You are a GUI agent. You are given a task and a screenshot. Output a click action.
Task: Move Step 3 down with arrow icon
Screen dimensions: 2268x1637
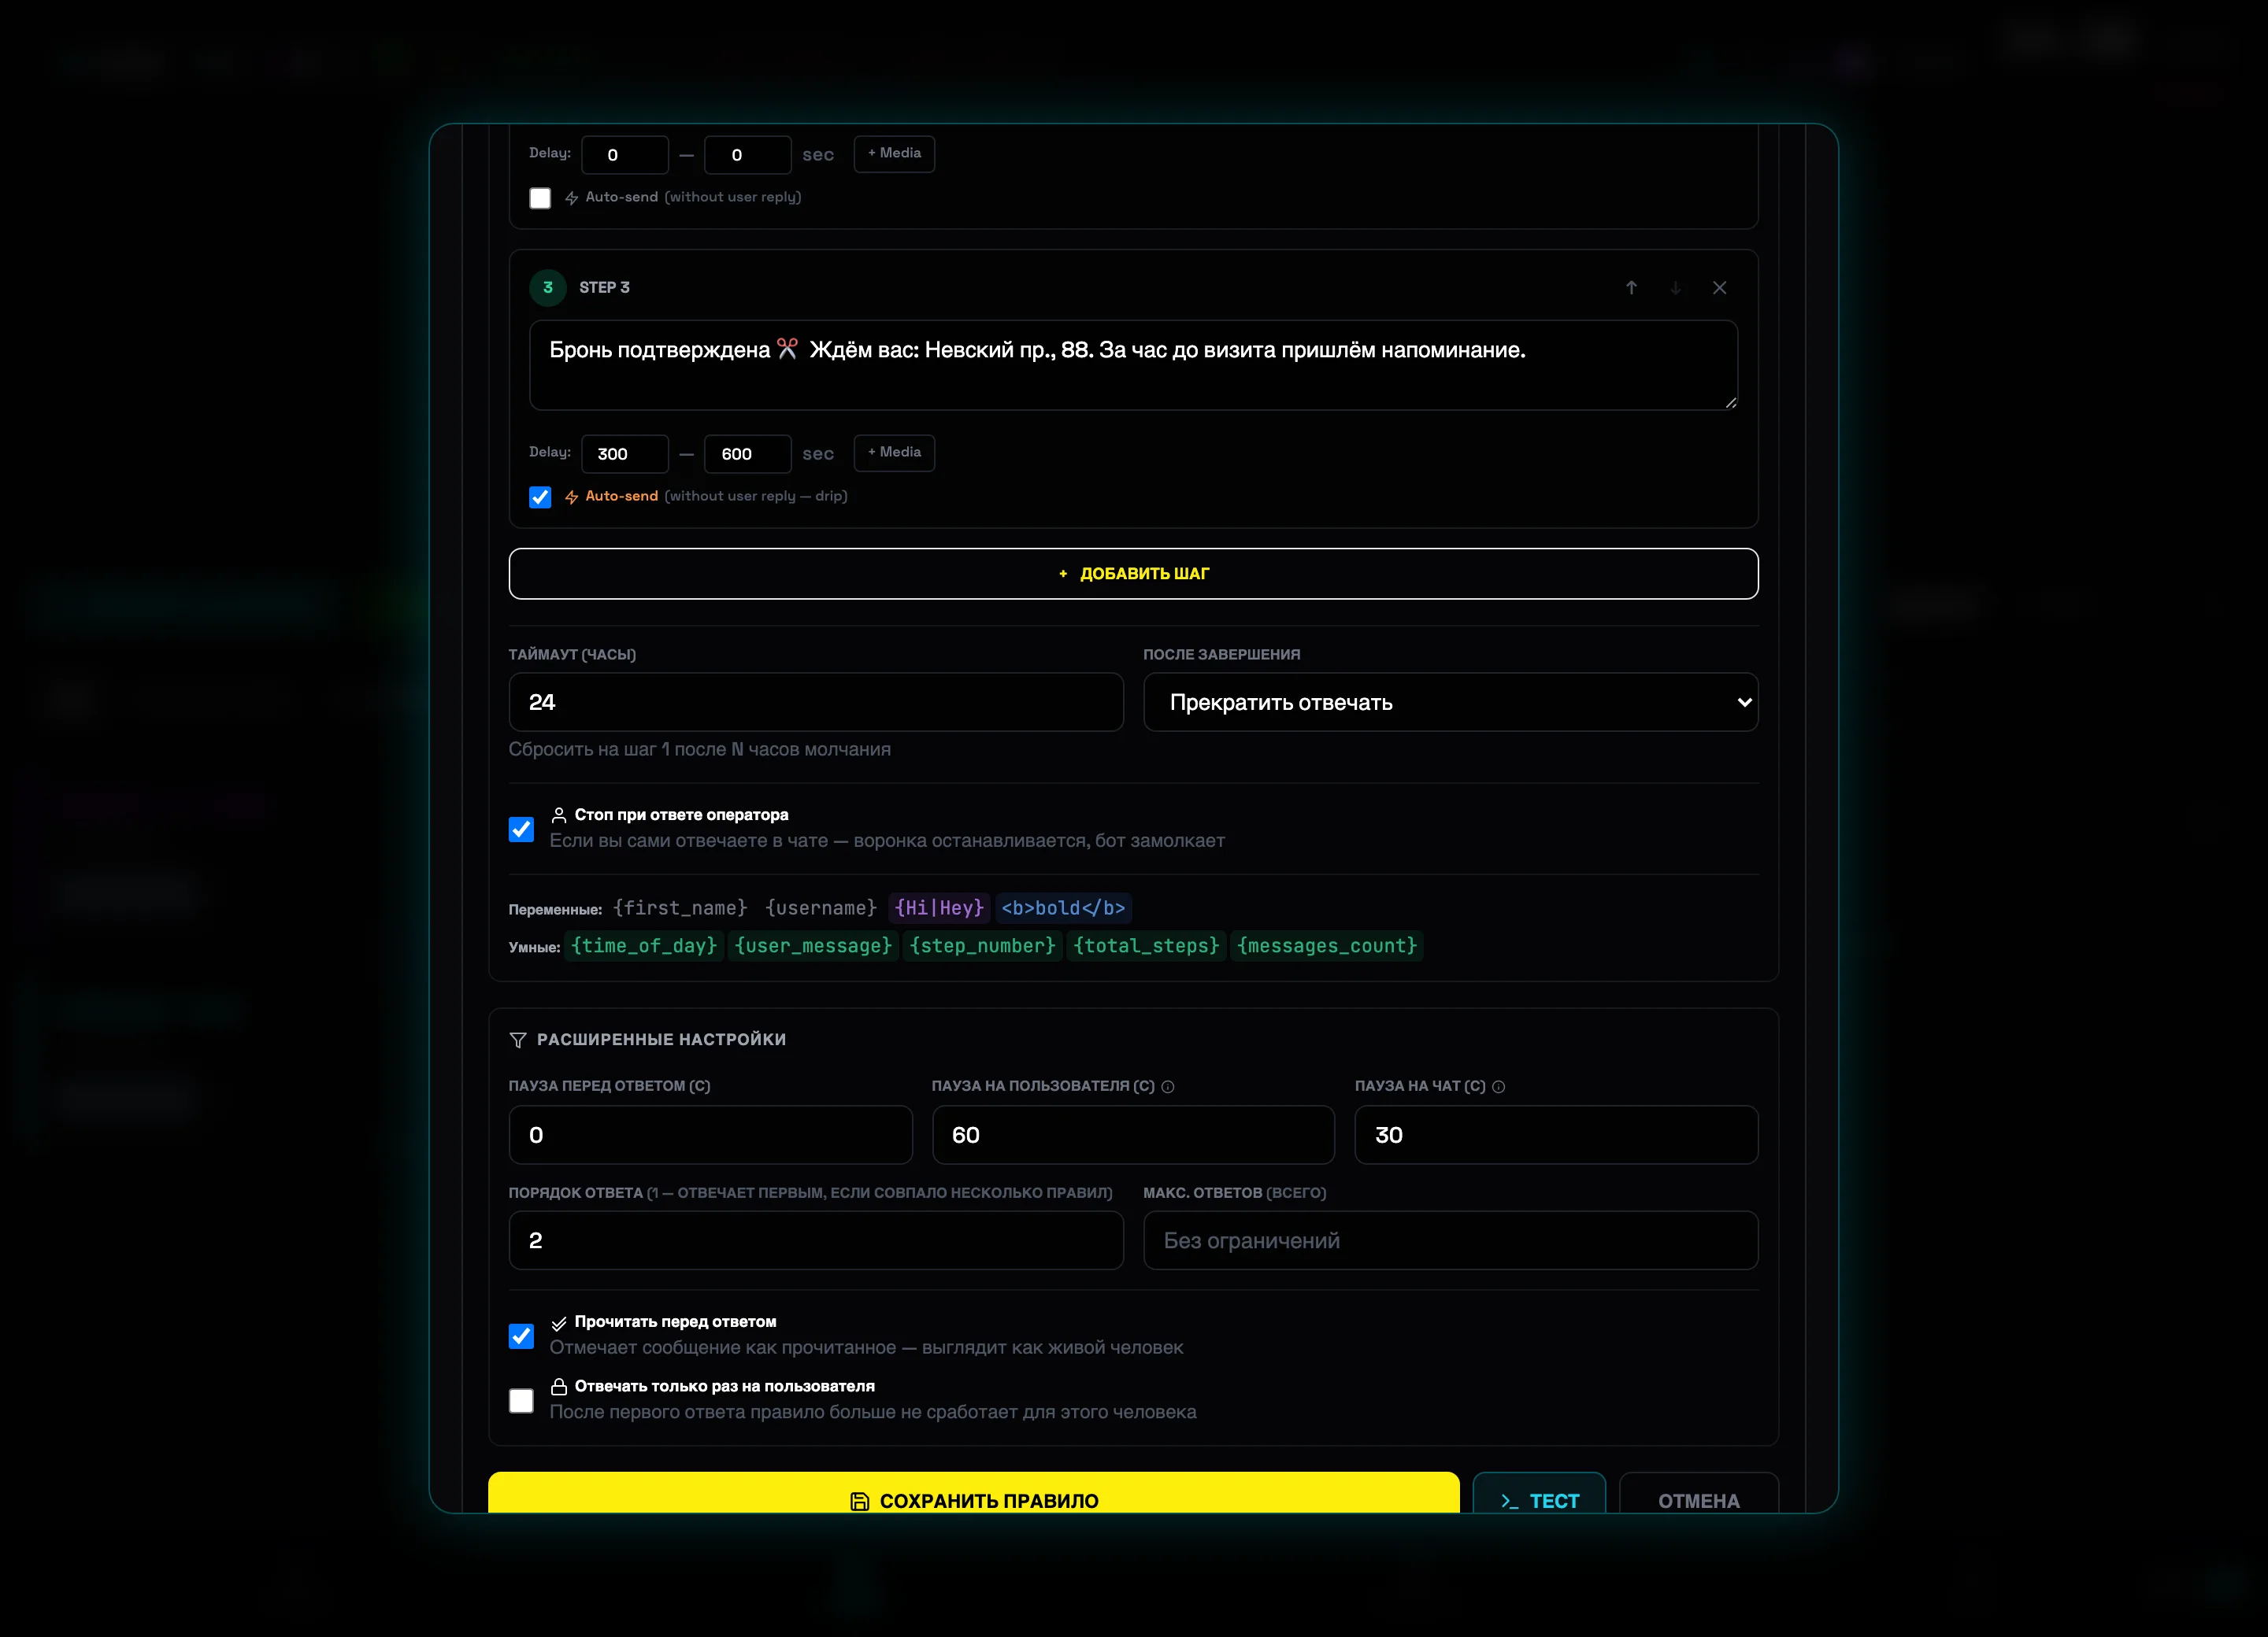pyautogui.click(x=1675, y=288)
